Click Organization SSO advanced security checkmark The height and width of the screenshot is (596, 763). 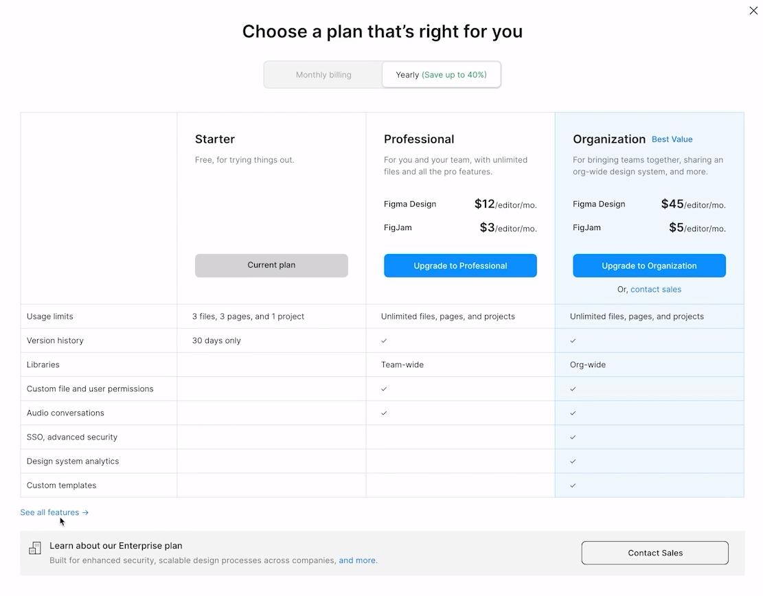(573, 437)
